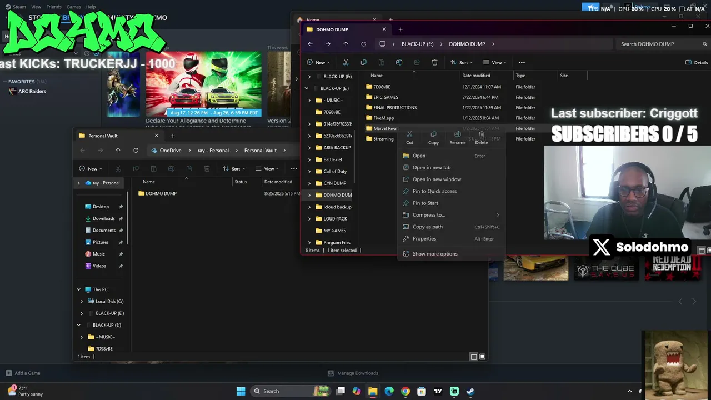This screenshot has width=711, height=400.
Task: Click Show more options
Action: coord(450,254)
